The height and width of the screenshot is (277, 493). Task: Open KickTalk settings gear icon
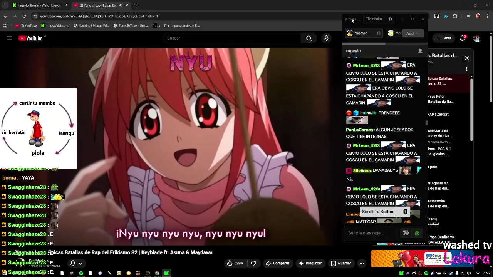tap(390, 19)
